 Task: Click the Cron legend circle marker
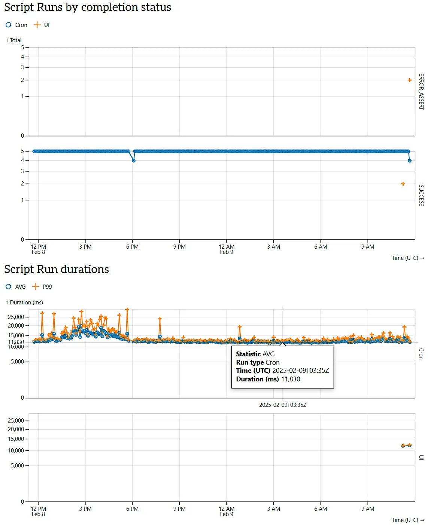coord(8,25)
